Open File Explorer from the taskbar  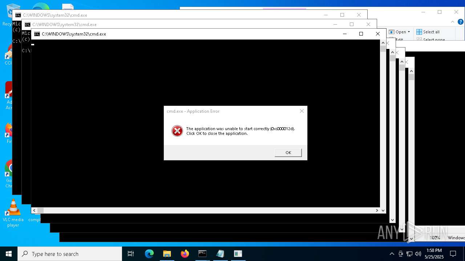point(167,254)
